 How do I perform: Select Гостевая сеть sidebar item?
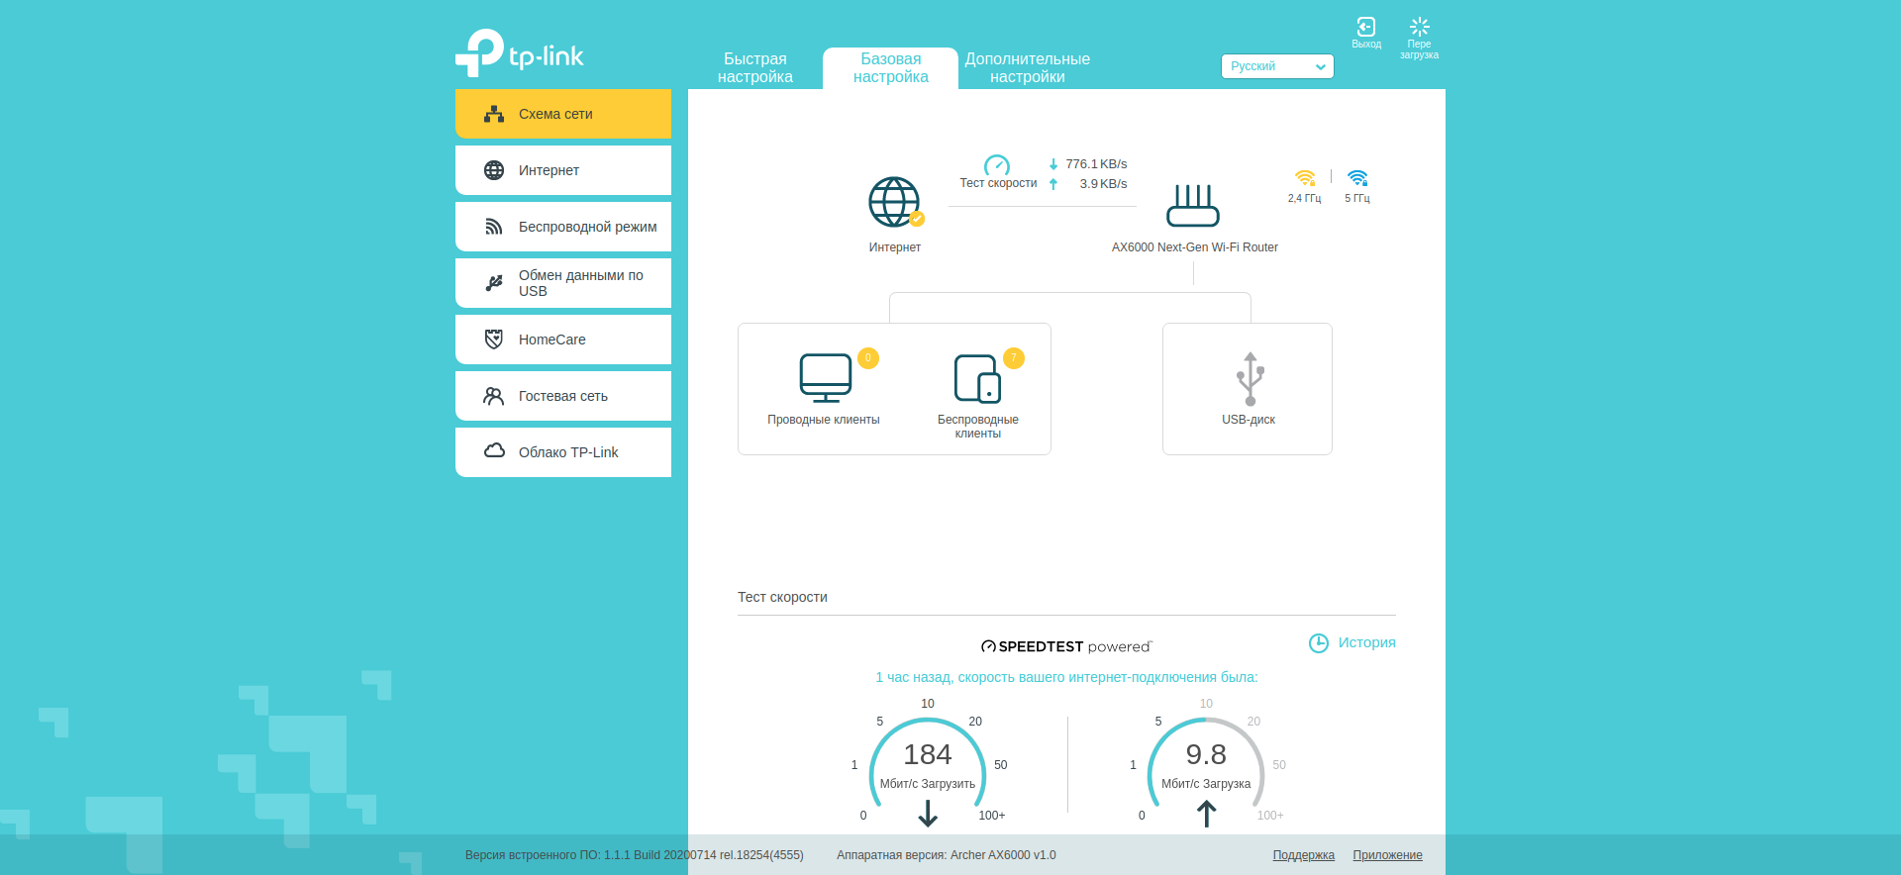pos(563,396)
